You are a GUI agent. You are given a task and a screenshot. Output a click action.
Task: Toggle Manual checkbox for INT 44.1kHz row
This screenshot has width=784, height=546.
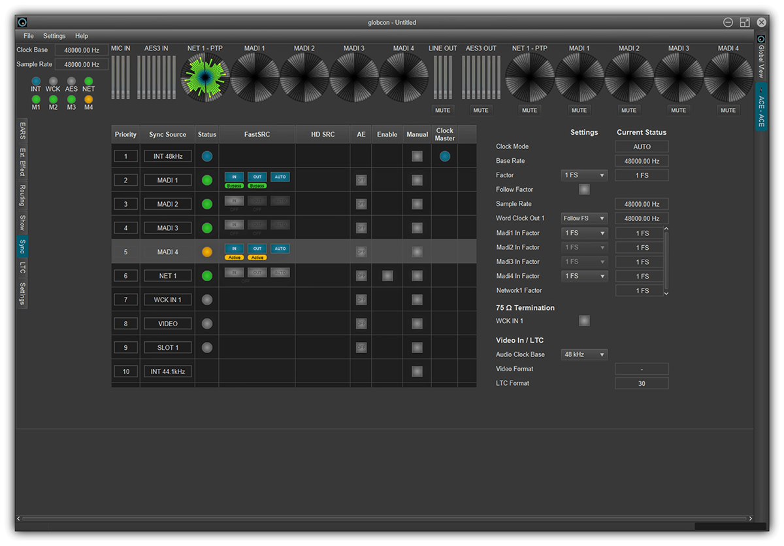point(417,371)
